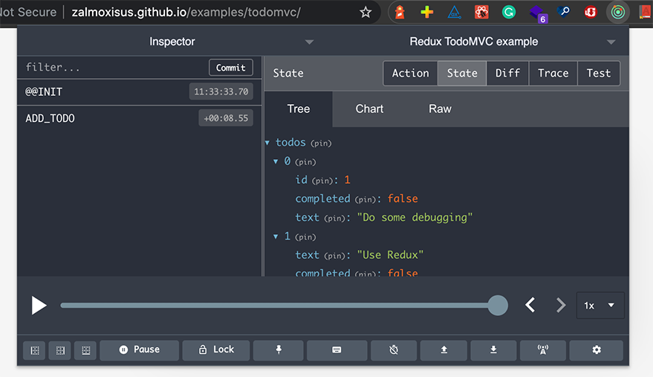Select the State tab button
653x377 pixels.
coord(462,74)
